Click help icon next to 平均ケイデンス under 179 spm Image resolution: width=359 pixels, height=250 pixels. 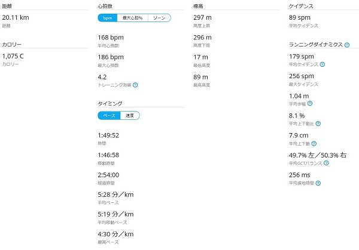click(322, 64)
